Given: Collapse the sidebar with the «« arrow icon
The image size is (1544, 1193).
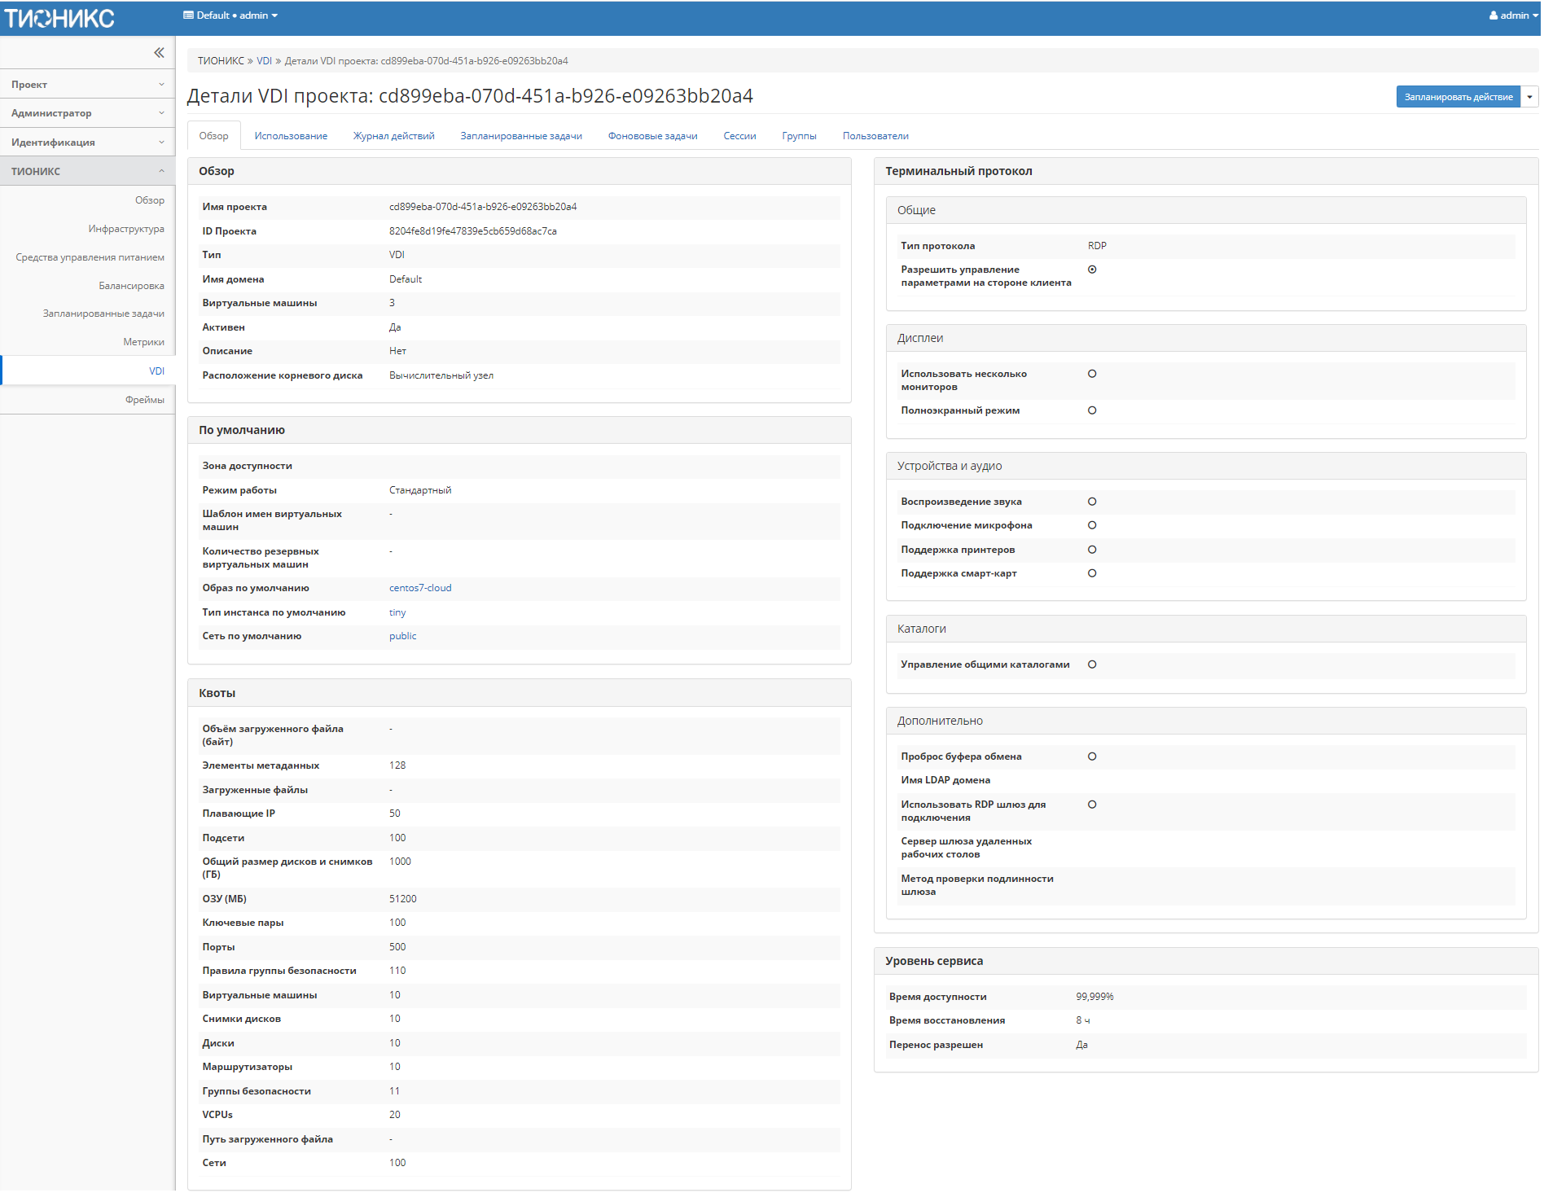Looking at the screenshot, I should (159, 53).
